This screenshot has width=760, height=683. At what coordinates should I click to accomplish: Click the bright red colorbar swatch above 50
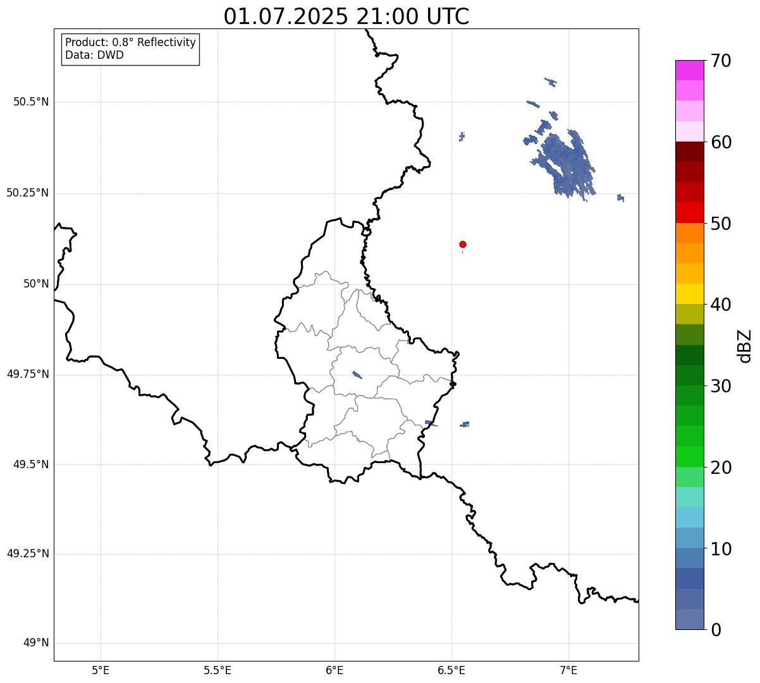[690, 212]
